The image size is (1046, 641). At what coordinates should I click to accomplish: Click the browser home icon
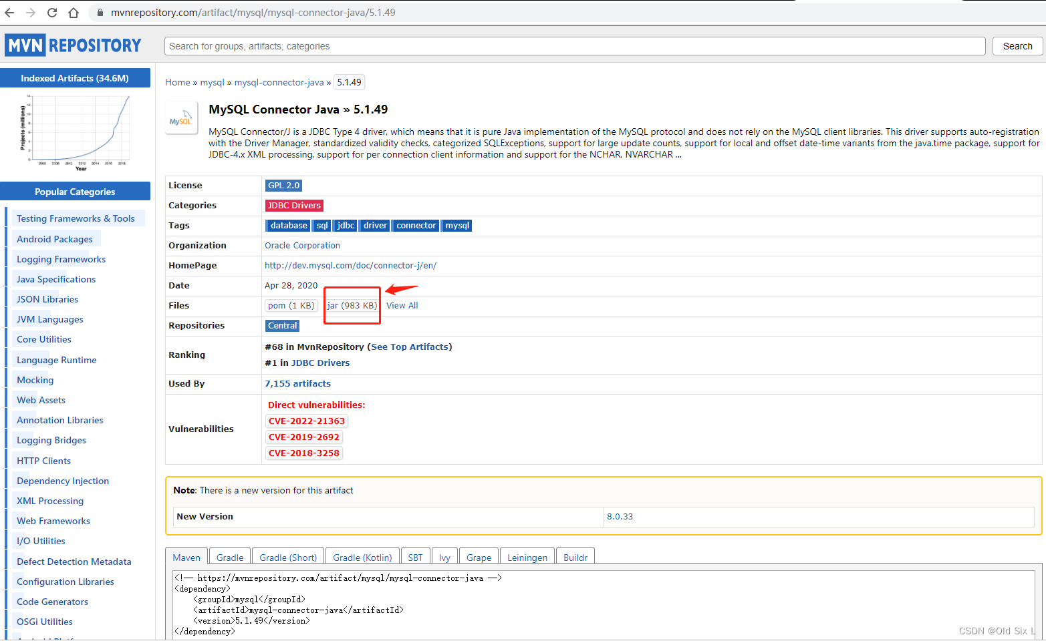74,13
